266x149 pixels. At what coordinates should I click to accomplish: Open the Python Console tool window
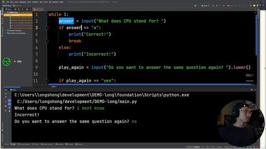tap(47, 144)
